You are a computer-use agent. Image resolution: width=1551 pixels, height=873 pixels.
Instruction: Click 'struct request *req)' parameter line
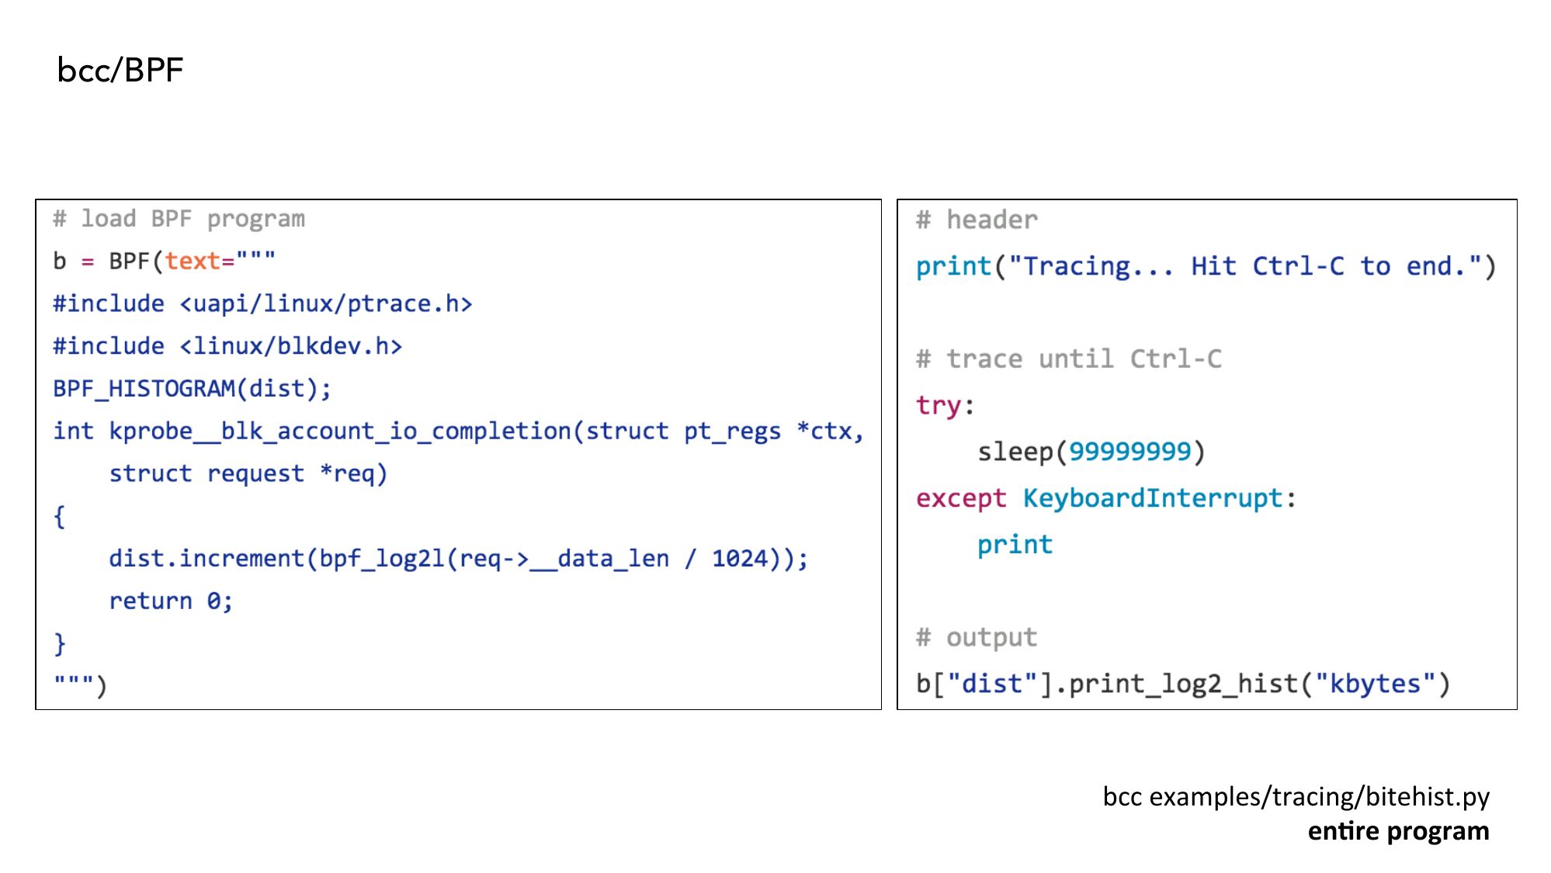coord(248,473)
